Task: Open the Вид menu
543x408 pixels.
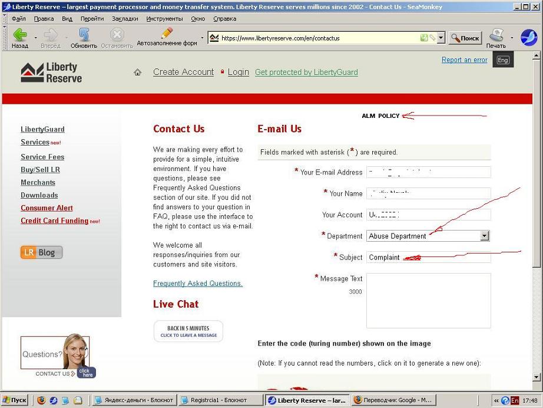Action: pyautogui.click(x=67, y=19)
